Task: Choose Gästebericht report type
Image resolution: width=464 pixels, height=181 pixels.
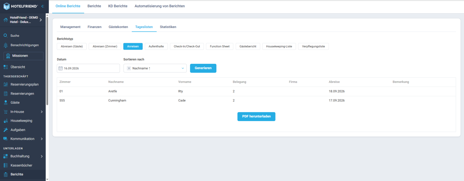Action: coord(248,46)
